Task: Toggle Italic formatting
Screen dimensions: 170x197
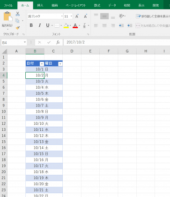Action: (40, 25)
